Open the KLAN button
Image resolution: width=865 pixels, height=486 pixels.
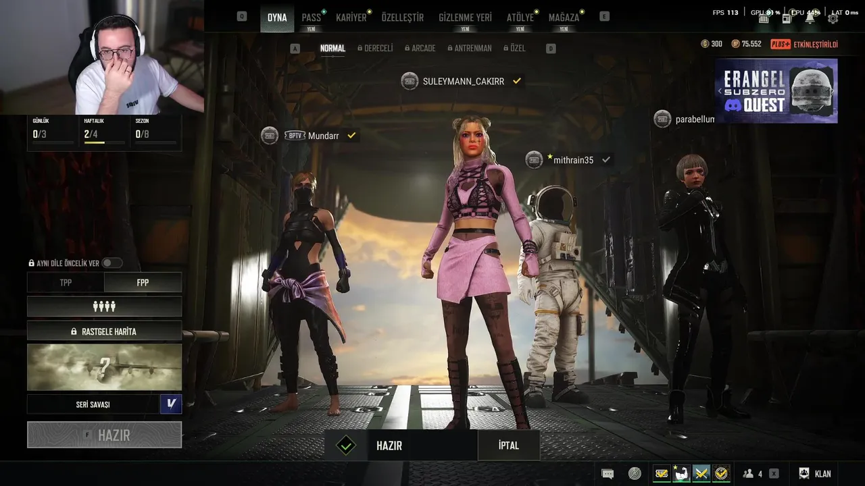click(x=816, y=474)
